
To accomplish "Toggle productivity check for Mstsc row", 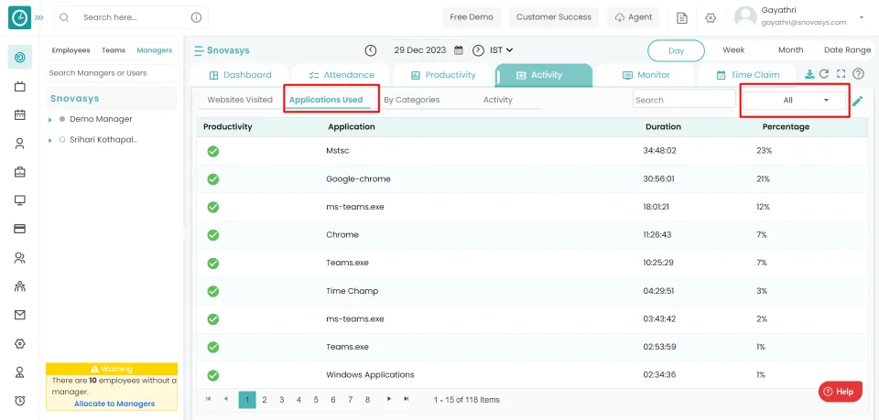I will (x=213, y=151).
